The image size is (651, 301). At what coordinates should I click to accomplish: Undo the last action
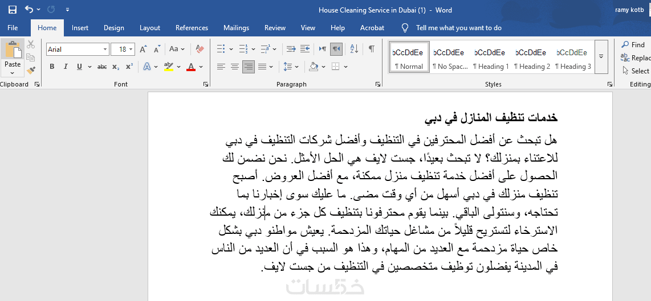pyautogui.click(x=29, y=9)
